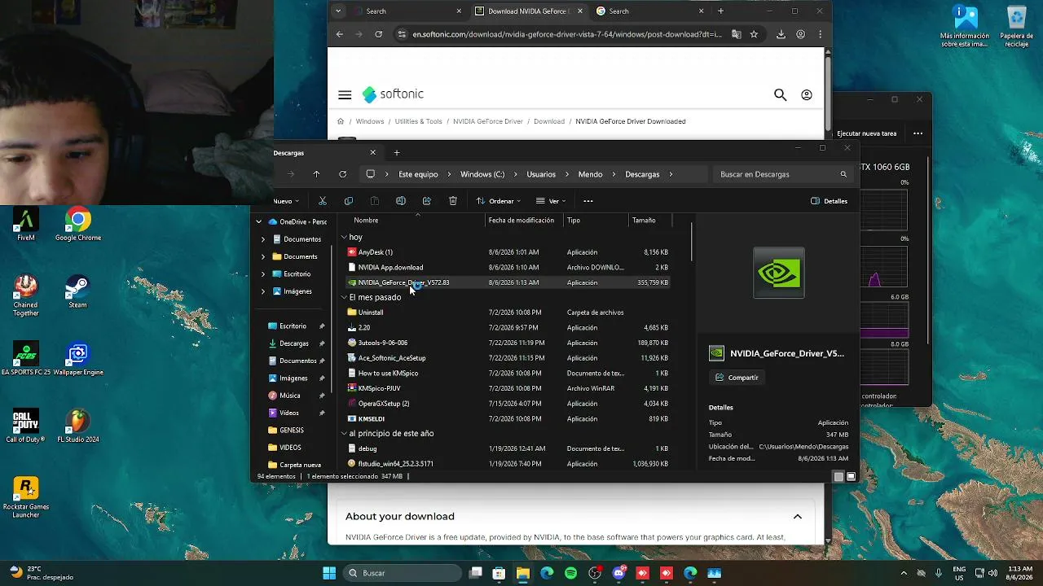Refresh the Descargas folder view
The height and width of the screenshot is (586, 1043).
click(342, 174)
